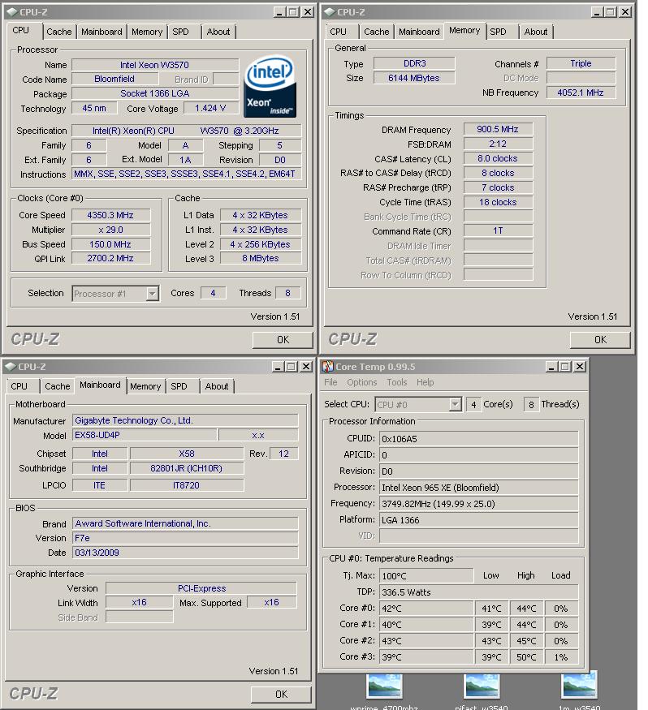The image size is (648, 710).
Task: Open the File menu in Core Temp
Action: pos(330,382)
